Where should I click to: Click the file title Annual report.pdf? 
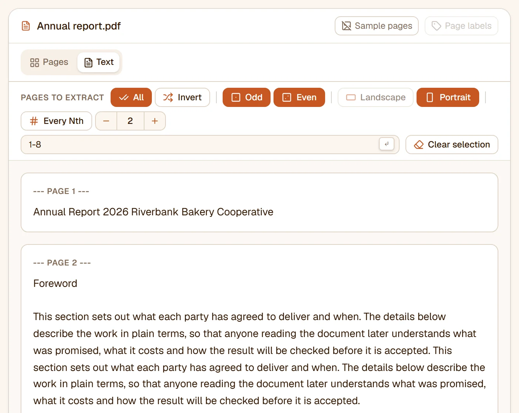(x=79, y=26)
